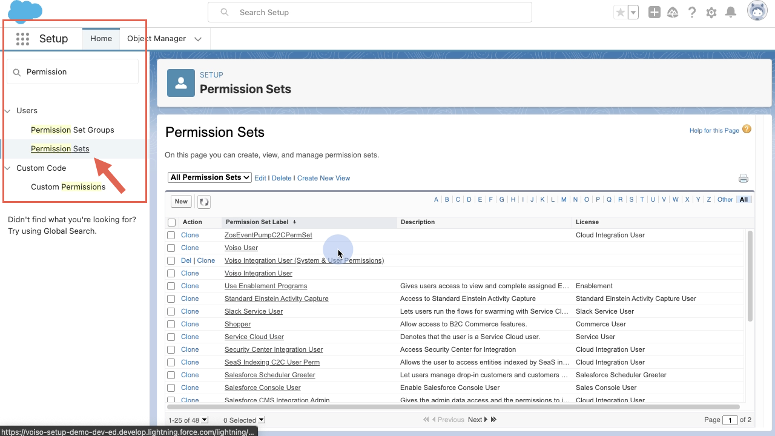Open the Trailhead guidance icon
Image resolution: width=775 pixels, height=436 pixels.
[673, 12]
